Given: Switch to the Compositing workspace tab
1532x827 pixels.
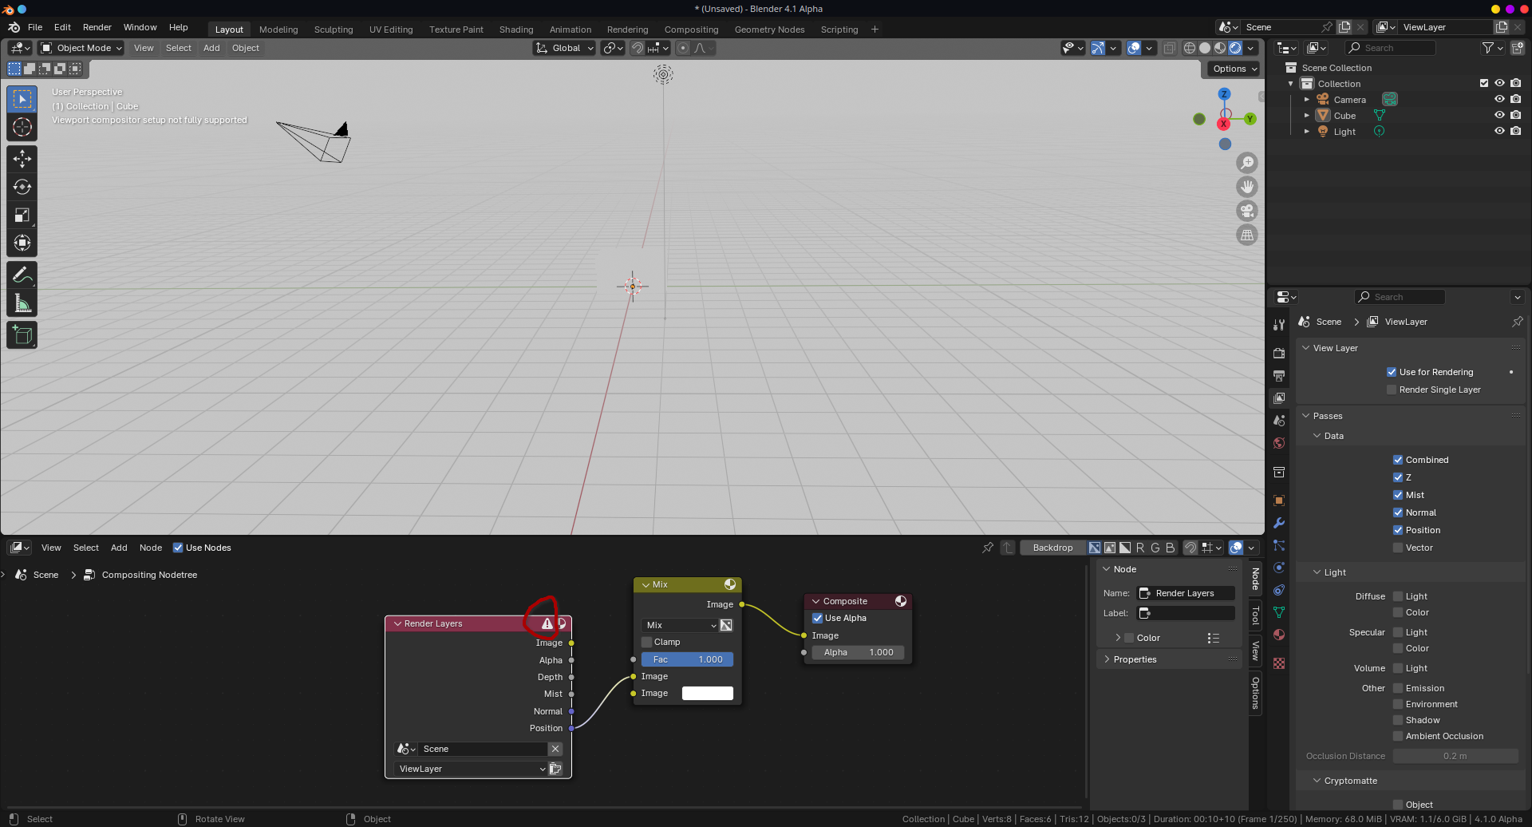Looking at the screenshot, I should (691, 30).
